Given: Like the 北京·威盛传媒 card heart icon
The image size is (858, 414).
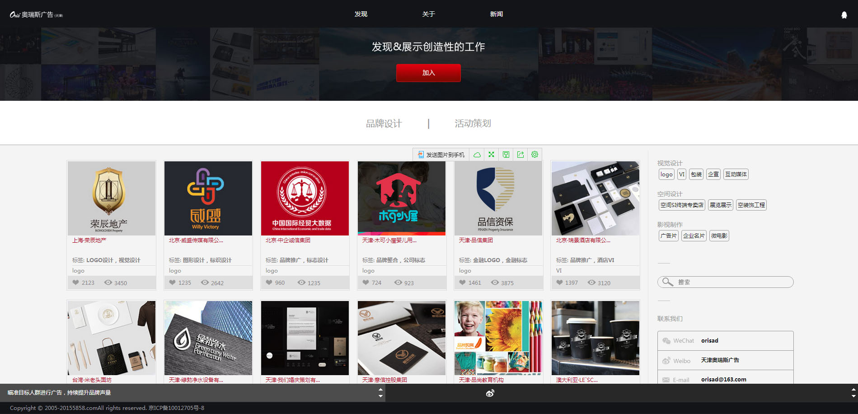Looking at the screenshot, I should coord(172,282).
